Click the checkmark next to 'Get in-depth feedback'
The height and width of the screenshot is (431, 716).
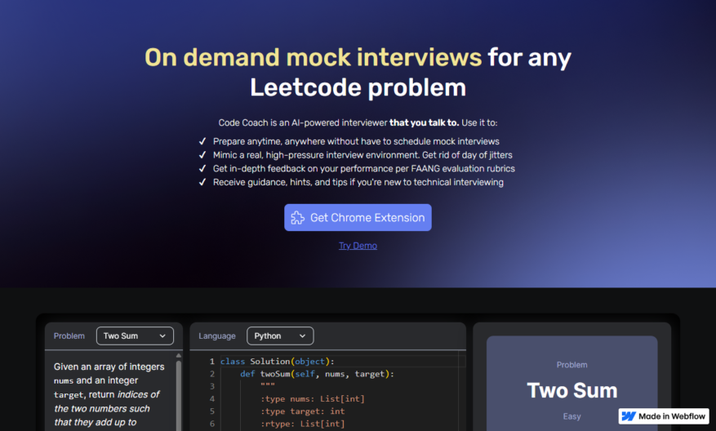[x=202, y=168]
